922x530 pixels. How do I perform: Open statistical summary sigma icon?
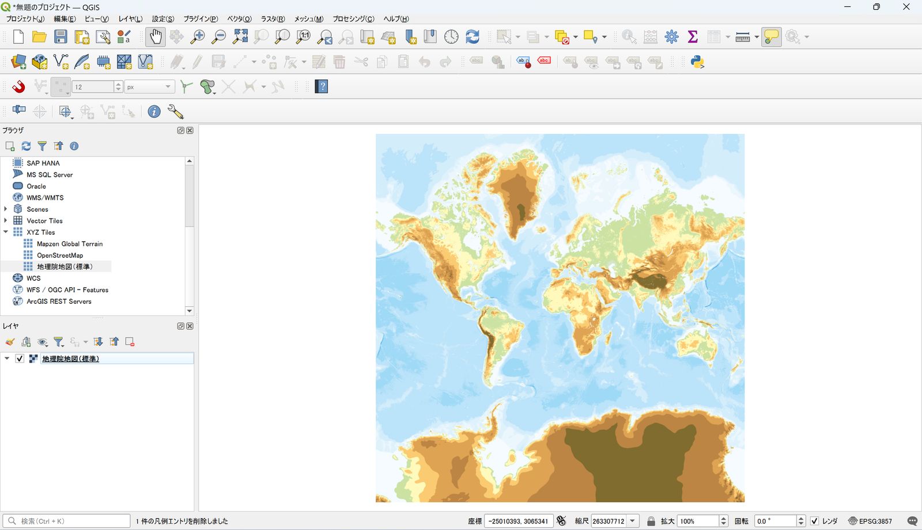coord(693,37)
